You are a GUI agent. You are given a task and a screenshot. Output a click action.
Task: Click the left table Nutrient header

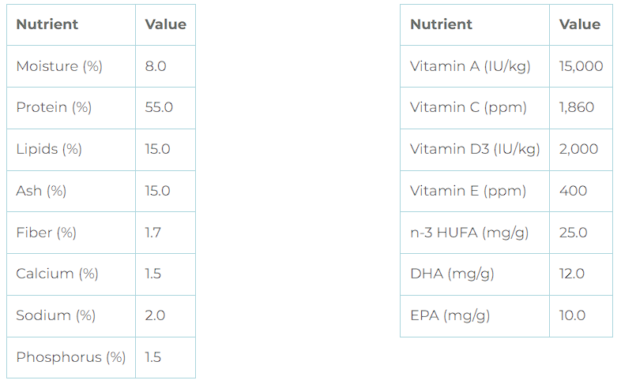pyautogui.click(x=47, y=24)
